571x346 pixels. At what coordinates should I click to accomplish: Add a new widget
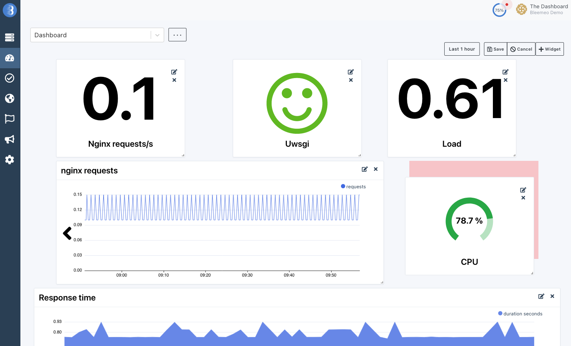click(x=549, y=49)
